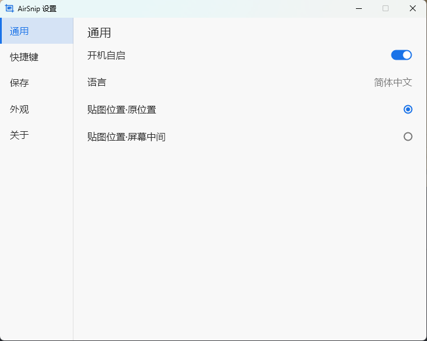Choose the 贴图位置·屏幕中间 radio button

(407, 137)
